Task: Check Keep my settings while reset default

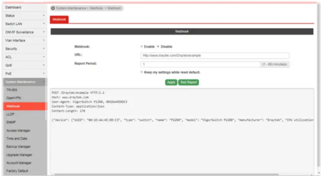Action: click(x=141, y=72)
